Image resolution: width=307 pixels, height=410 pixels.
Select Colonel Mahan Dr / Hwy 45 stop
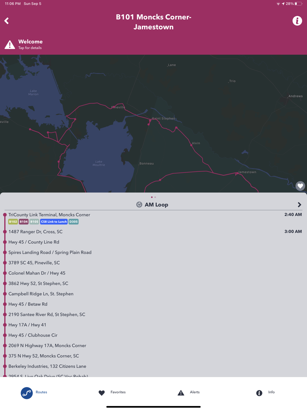click(x=37, y=273)
